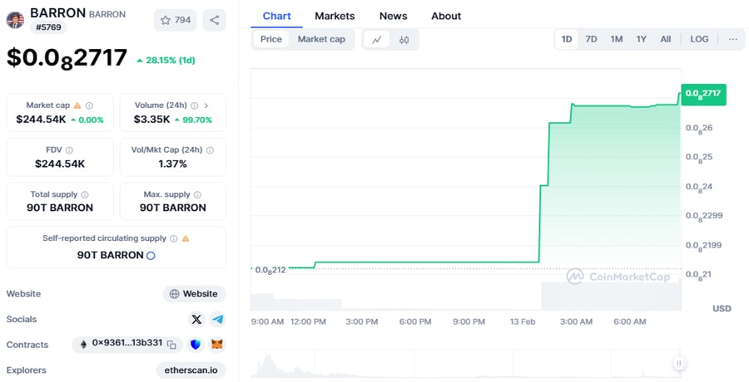Click the $3.35K volume value
The image size is (749, 382).
(x=152, y=120)
